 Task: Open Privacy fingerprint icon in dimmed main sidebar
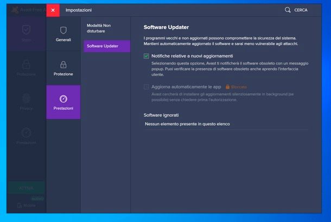coord(27,99)
